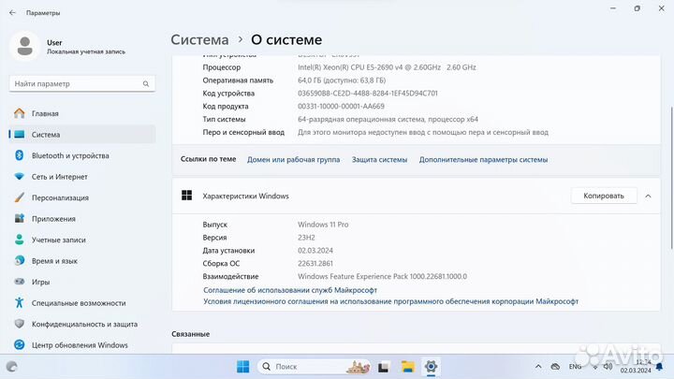
Task: Open File Explorer from the taskbar
Action: 407,367
